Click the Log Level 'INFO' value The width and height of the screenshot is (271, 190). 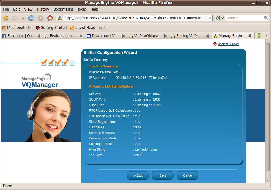(138, 155)
